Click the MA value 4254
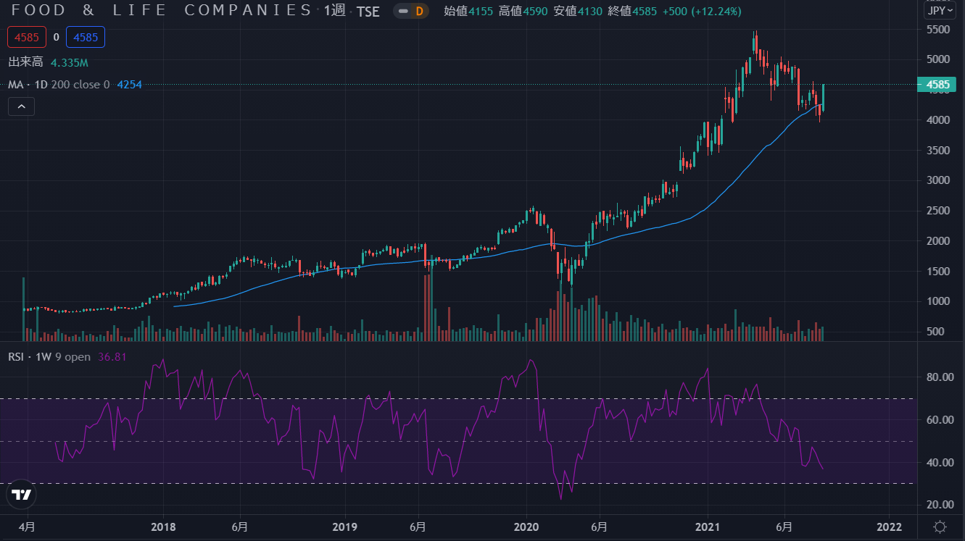The width and height of the screenshot is (965, 541). (x=129, y=85)
